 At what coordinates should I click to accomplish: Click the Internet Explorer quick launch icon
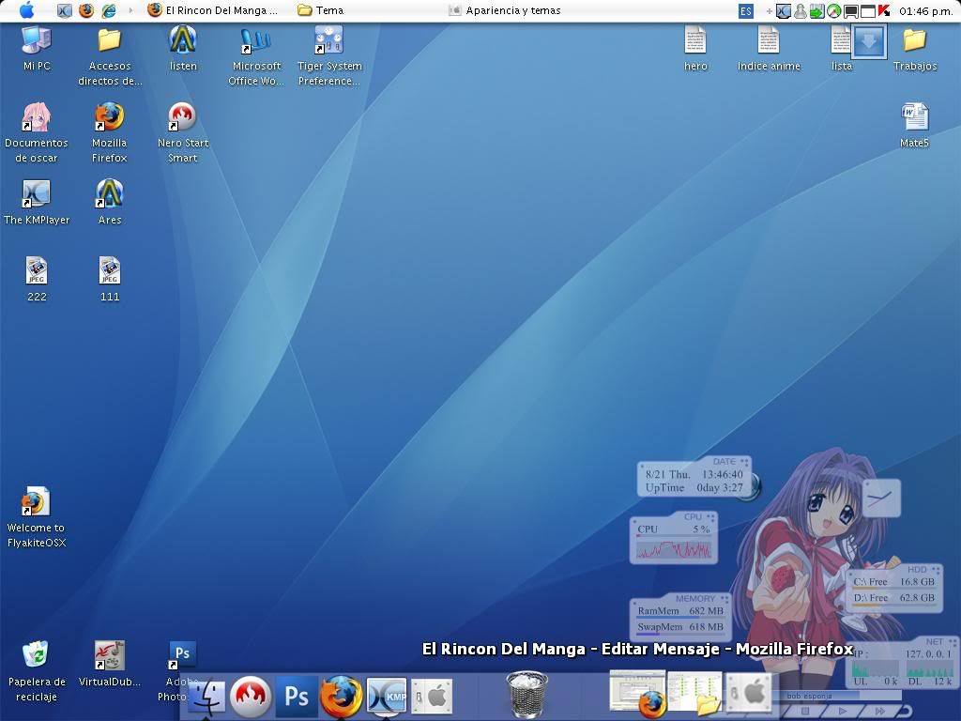[109, 10]
